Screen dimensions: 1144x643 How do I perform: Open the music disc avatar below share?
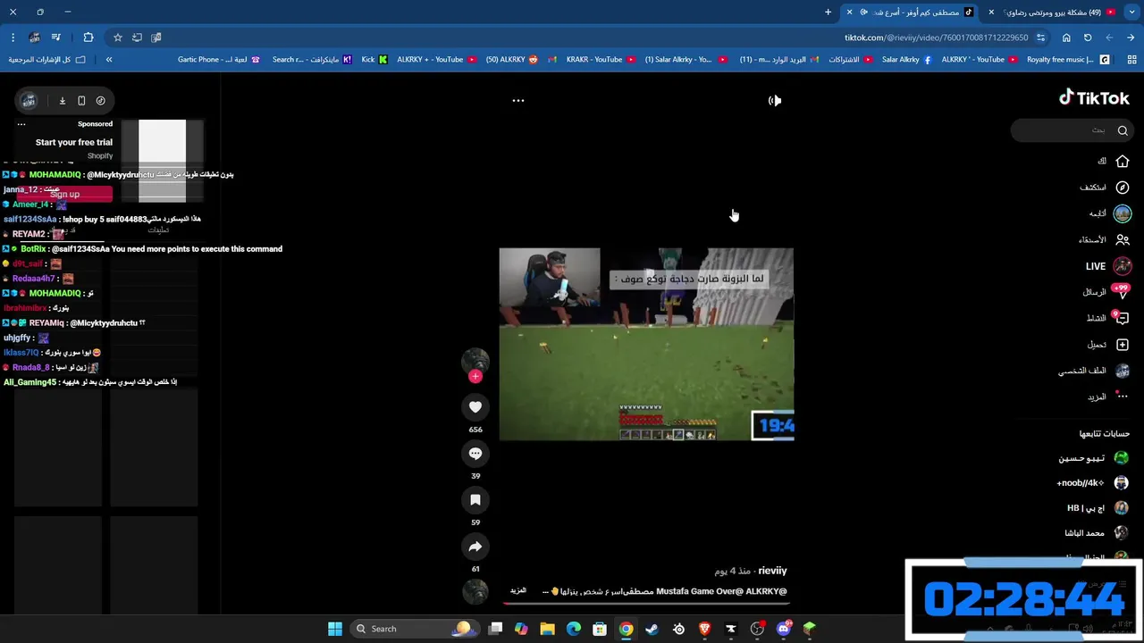(x=475, y=591)
